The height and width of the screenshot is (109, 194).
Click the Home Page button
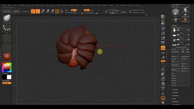point(7,12)
